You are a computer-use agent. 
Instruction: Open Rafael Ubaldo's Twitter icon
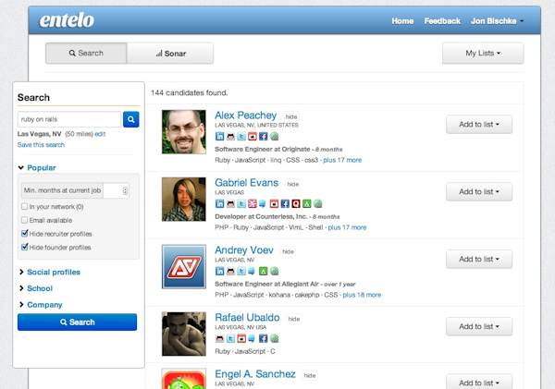(230, 339)
